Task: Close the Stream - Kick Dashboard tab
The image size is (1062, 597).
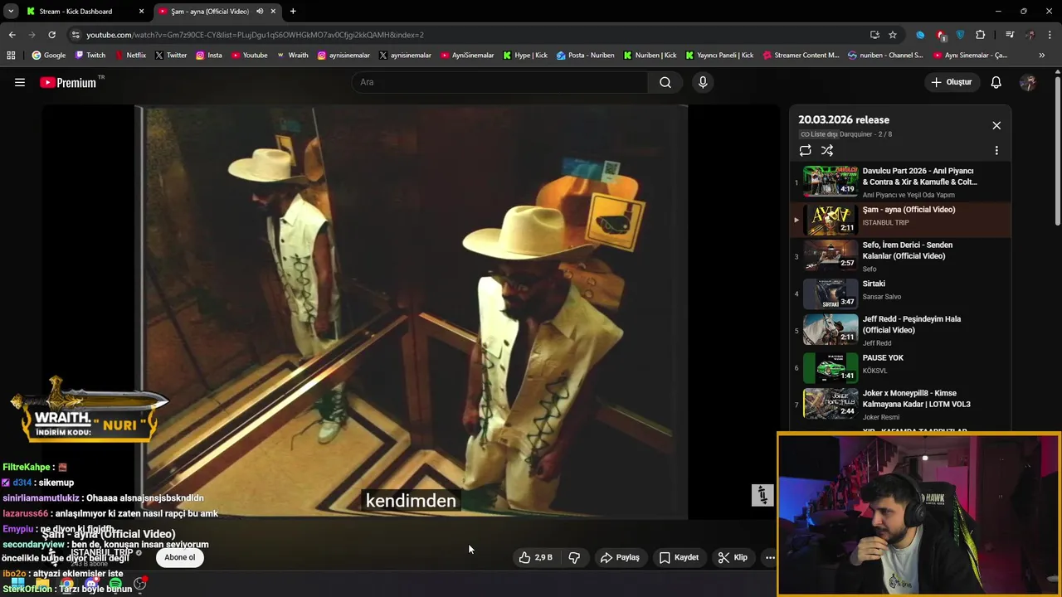Action: (141, 12)
